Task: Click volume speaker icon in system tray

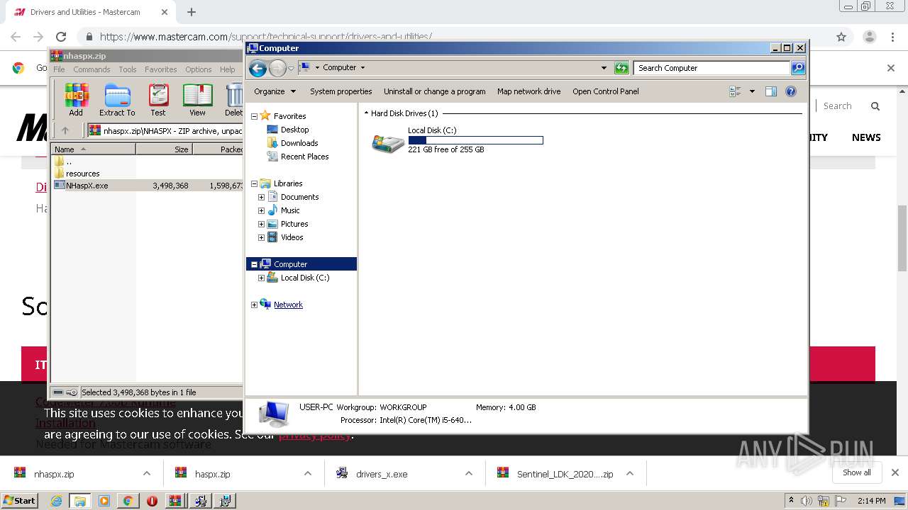Action: tap(807, 501)
